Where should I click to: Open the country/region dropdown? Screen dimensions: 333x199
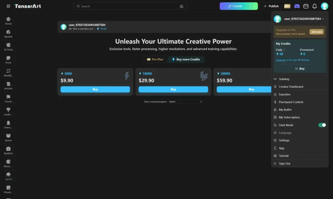click(x=185, y=102)
